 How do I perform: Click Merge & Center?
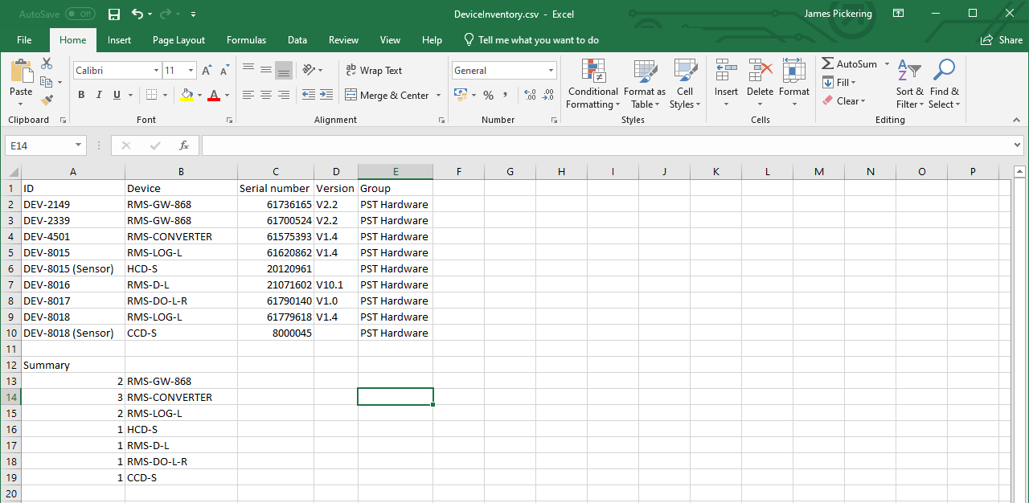click(x=387, y=95)
